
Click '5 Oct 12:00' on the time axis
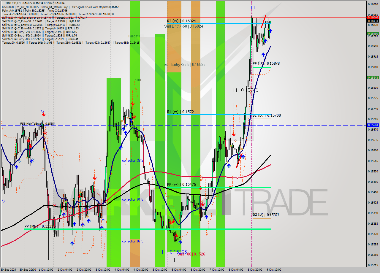coord(160,270)
